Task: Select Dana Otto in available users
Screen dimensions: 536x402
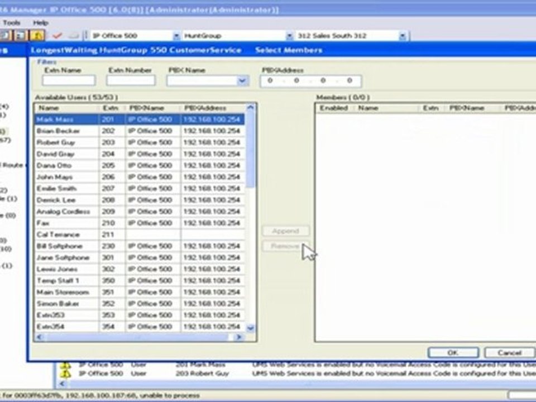Action: click(140, 165)
